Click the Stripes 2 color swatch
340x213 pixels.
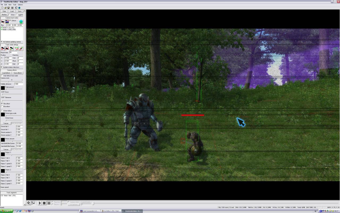[x=3, y=171]
